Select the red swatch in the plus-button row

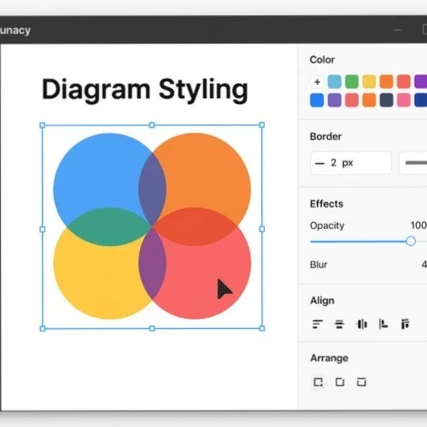(404, 82)
